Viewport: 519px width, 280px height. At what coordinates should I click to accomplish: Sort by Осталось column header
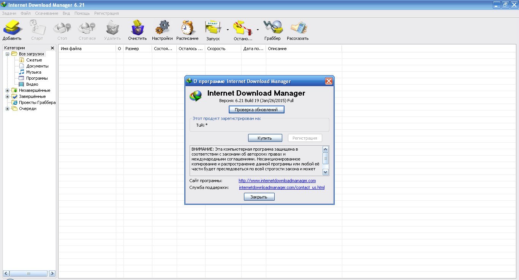point(191,49)
